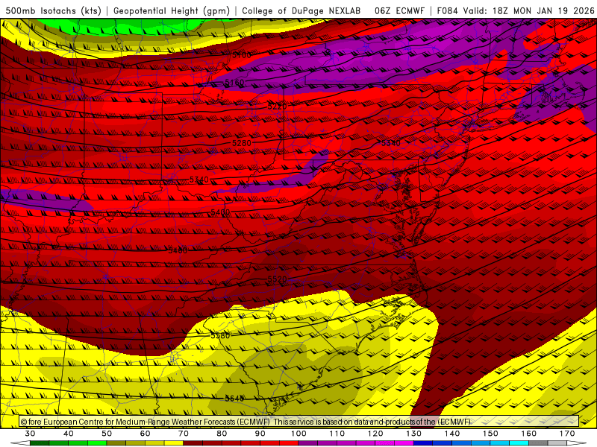Click the '500mb Isotachs (kts)' title text

(x=53, y=10)
